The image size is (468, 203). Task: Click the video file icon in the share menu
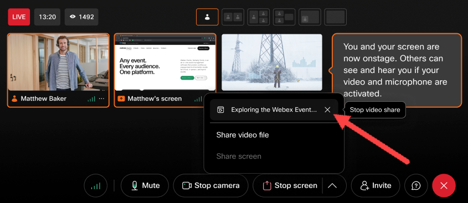220,110
